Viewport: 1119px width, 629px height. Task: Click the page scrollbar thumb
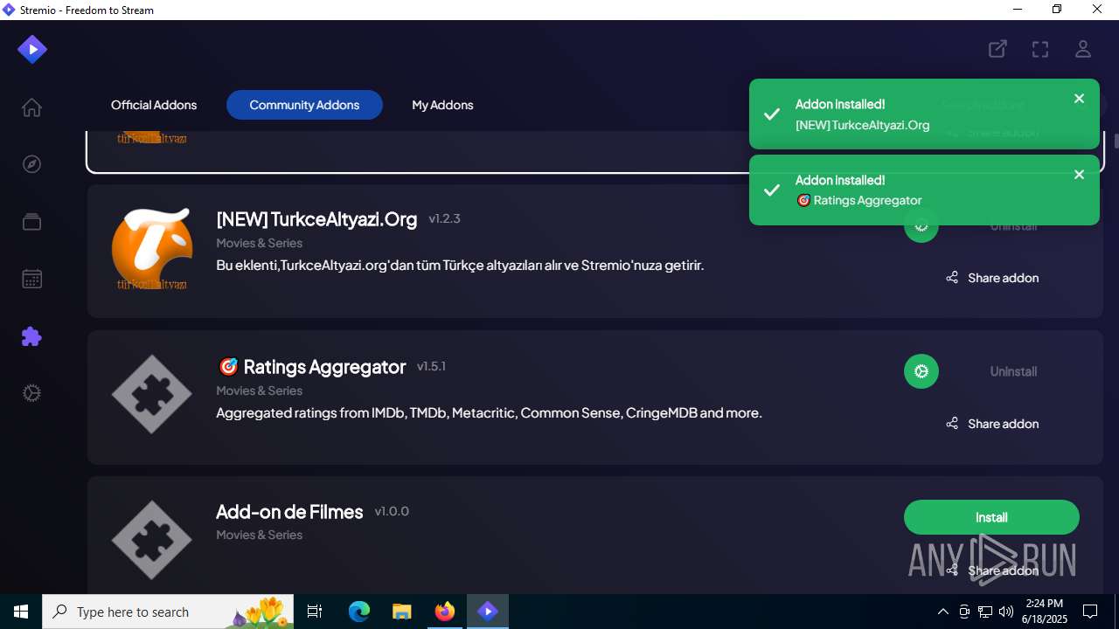pos(1116,141)
